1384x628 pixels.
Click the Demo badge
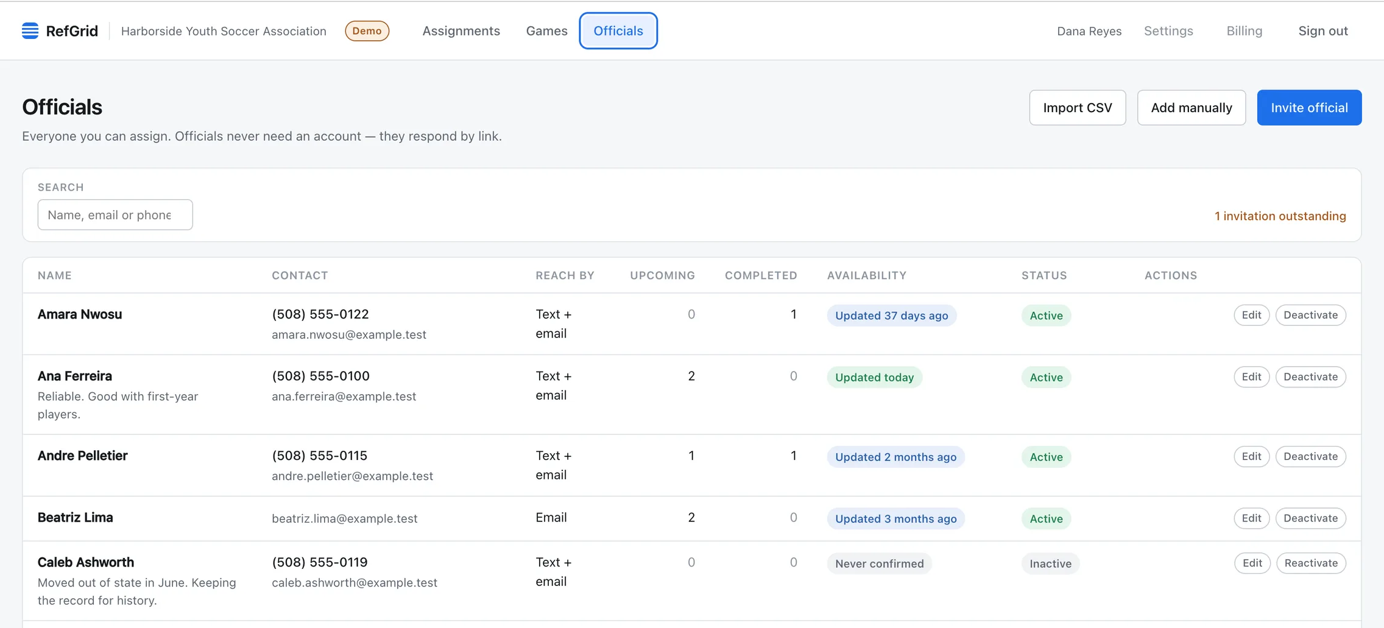367,30
